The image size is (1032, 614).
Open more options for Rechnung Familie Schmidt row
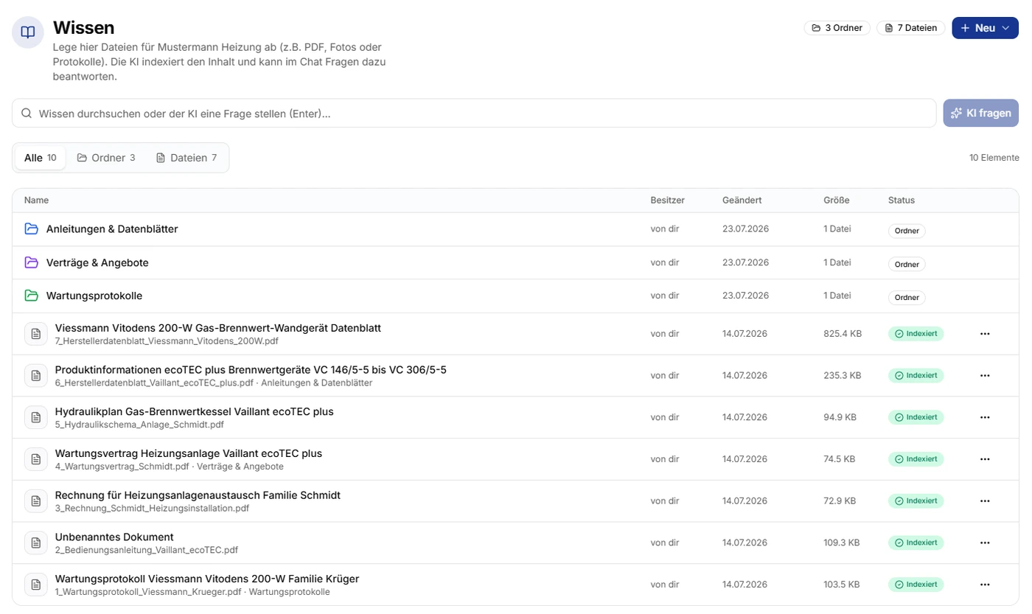(x=985, y=501)
